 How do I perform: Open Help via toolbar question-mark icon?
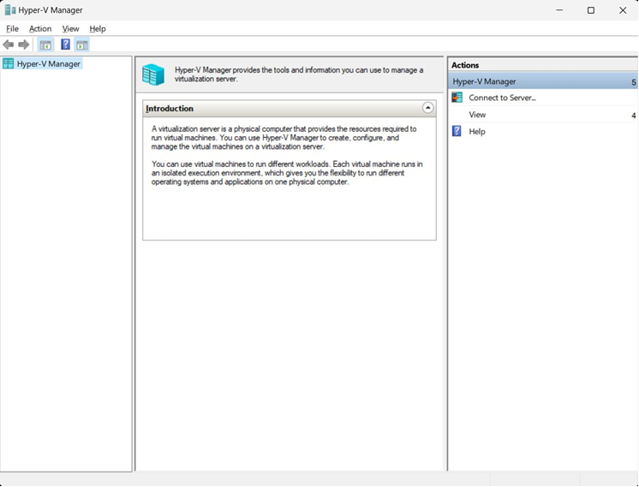(x=65, y=45)
